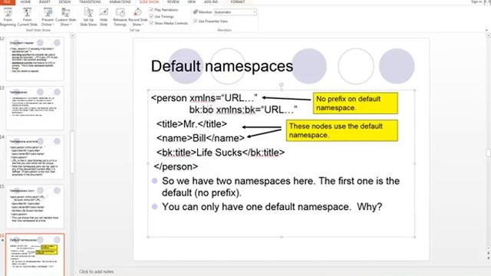Select current Default namespaces slide thumbnail

tap(35, 255)
